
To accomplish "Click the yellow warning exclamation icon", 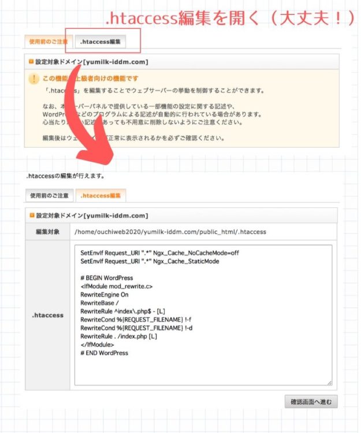I will pyautogui.click(x=34, y=79).
